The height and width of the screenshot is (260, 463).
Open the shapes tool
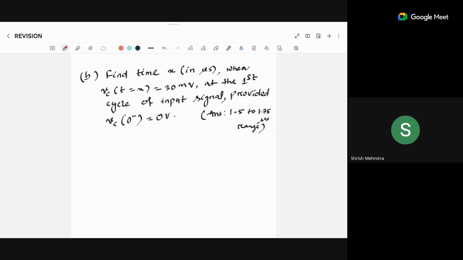click(267, 48)
